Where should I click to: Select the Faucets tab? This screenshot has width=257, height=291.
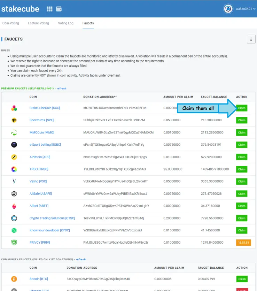point(88,23)
